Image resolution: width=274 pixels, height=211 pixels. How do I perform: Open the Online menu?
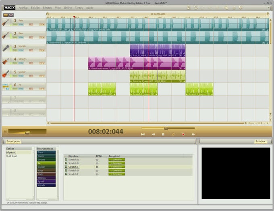click(68, 8)
